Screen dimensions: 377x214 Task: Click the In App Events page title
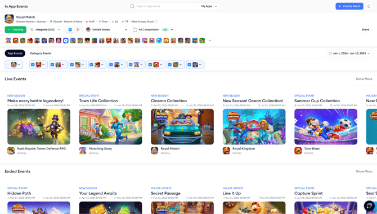(x=16, y=7)
